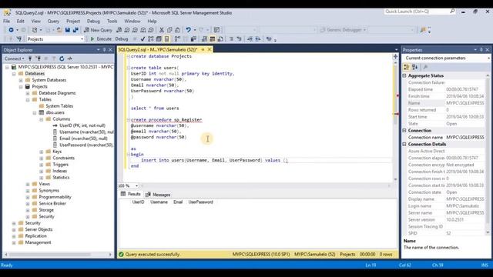493x277 pixels.
Task: Open the available databases dropdown showing Projects
Action: pyautogui.click(x=55, y=39)
